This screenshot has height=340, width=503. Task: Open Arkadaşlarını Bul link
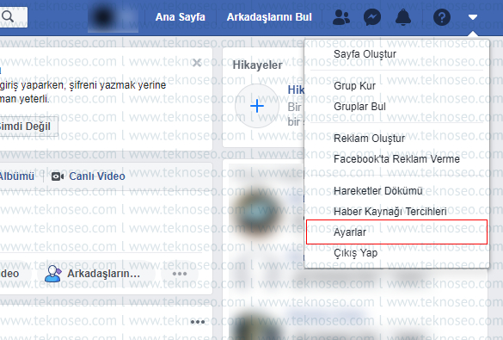tap(269, 17)
